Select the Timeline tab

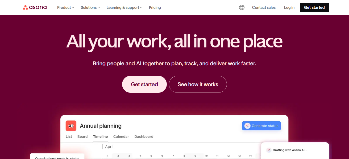[x=100, y=136]
